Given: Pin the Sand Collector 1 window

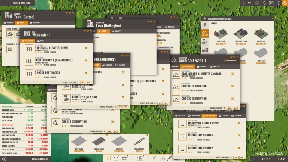Looking at the screenshot, I should tap(231, 57).
